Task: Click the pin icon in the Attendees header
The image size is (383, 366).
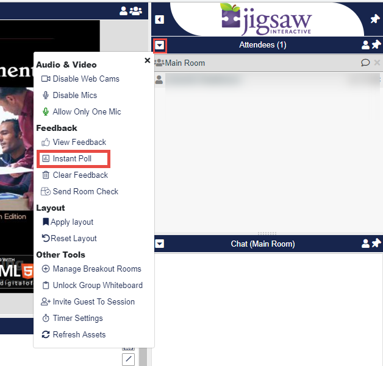Action: 376,45
